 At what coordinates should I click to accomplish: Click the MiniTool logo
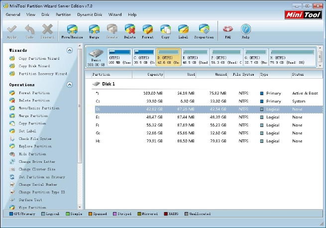pos(303,15)
